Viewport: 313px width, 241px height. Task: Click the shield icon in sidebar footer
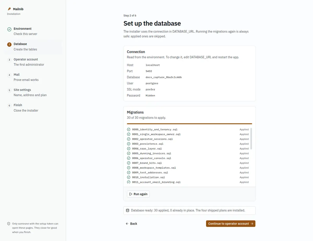[9, 224]
